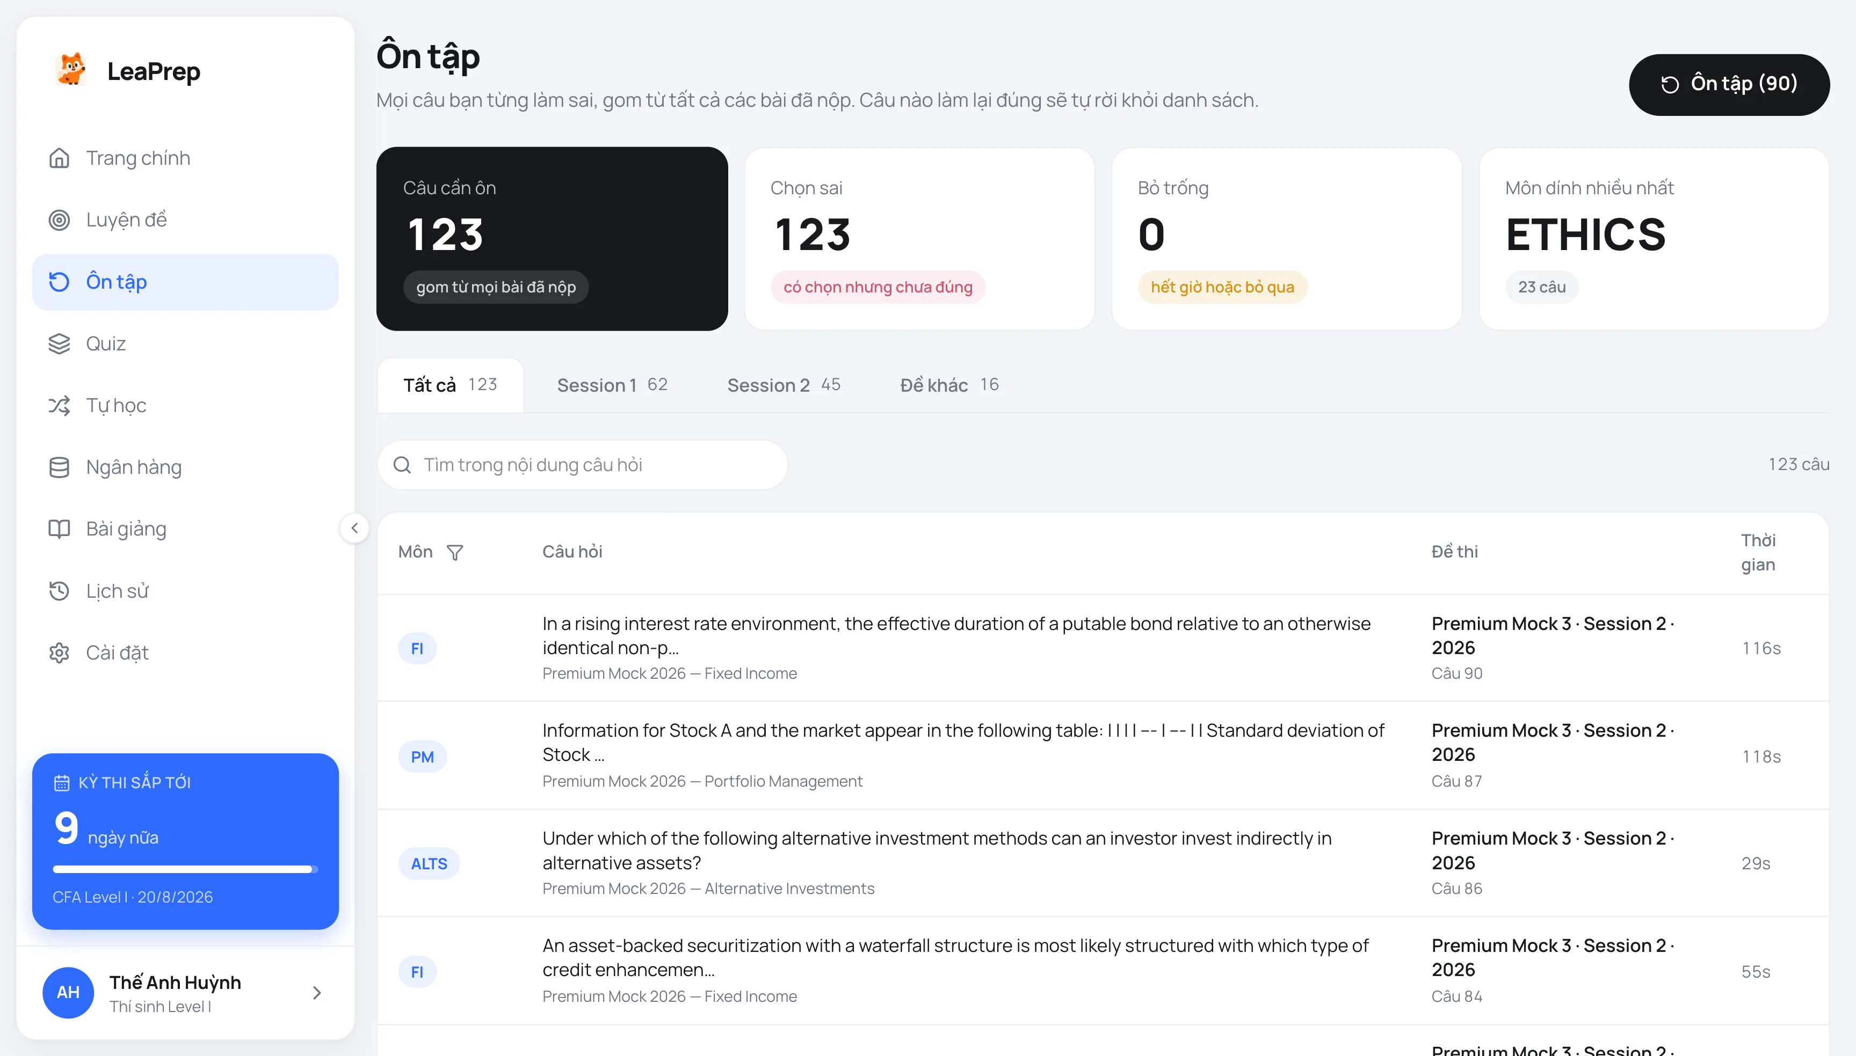The image size is (1856, 1056).
Task: Open the Stock A market table question
Action: (1103, 756)
